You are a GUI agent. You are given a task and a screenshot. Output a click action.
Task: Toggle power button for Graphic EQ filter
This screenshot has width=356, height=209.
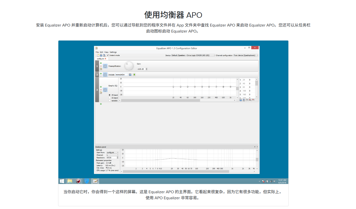coord(105,90)
